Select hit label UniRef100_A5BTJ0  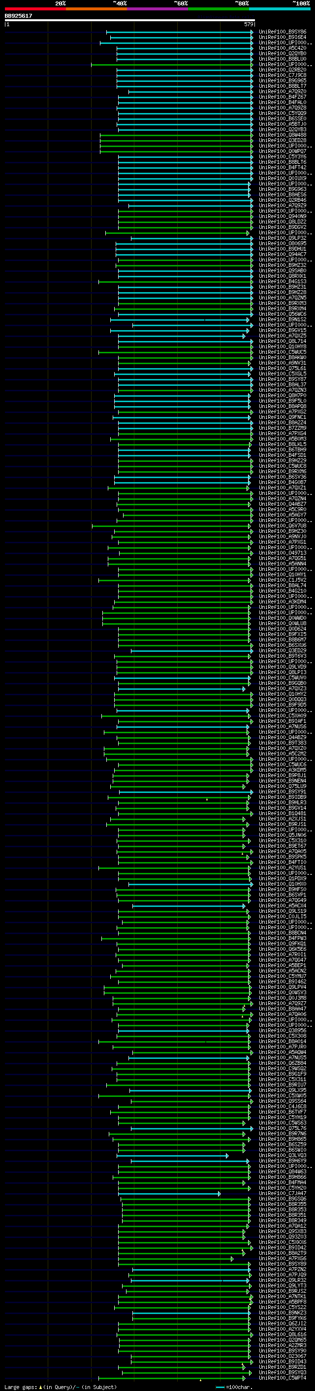[282, 124]
